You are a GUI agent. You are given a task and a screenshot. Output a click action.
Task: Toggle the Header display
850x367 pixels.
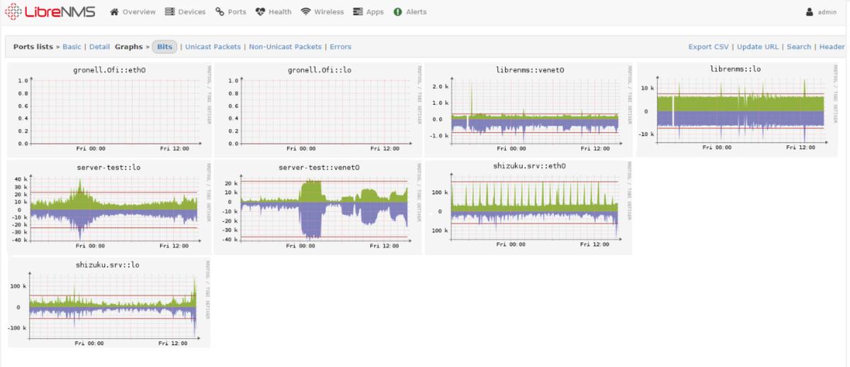click(x=832, y=47)
